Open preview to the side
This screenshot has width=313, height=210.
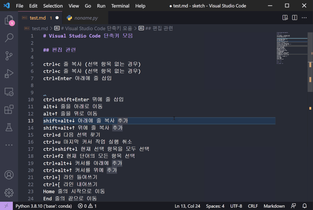point(285,18)
